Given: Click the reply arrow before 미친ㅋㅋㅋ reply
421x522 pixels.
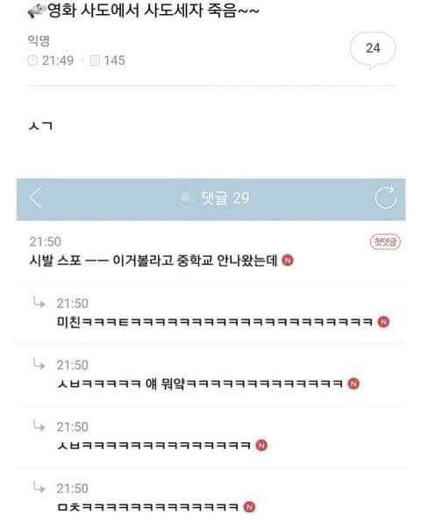Looking at the screenshot, I should pyautogui.click(x=39, y=303).
